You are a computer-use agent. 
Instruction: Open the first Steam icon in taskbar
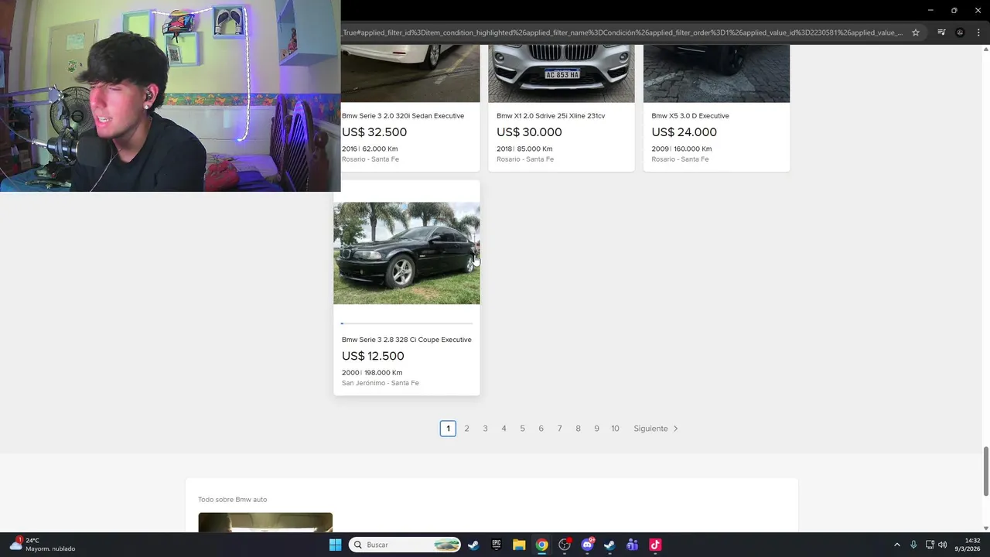point(473,545)
